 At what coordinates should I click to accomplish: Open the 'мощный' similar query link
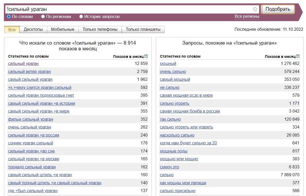coord(168,63)
